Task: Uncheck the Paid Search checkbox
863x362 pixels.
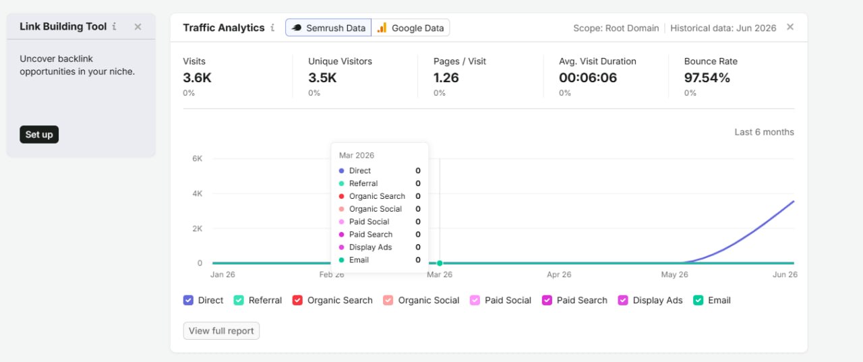Action: [x=547, y=300]
